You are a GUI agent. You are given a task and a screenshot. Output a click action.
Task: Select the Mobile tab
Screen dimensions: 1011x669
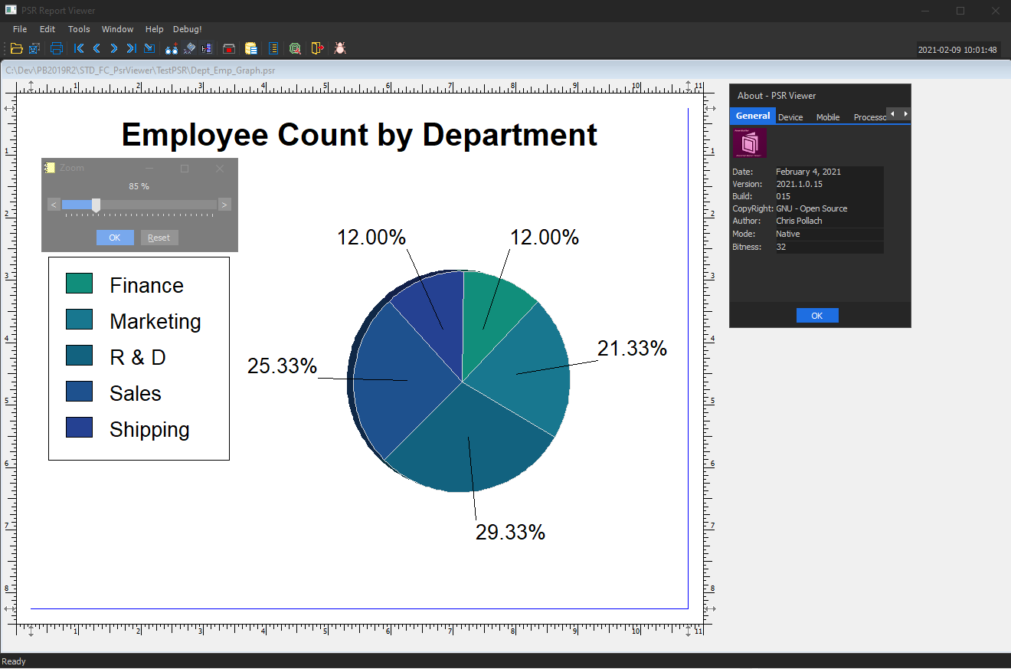coord(828,116)
